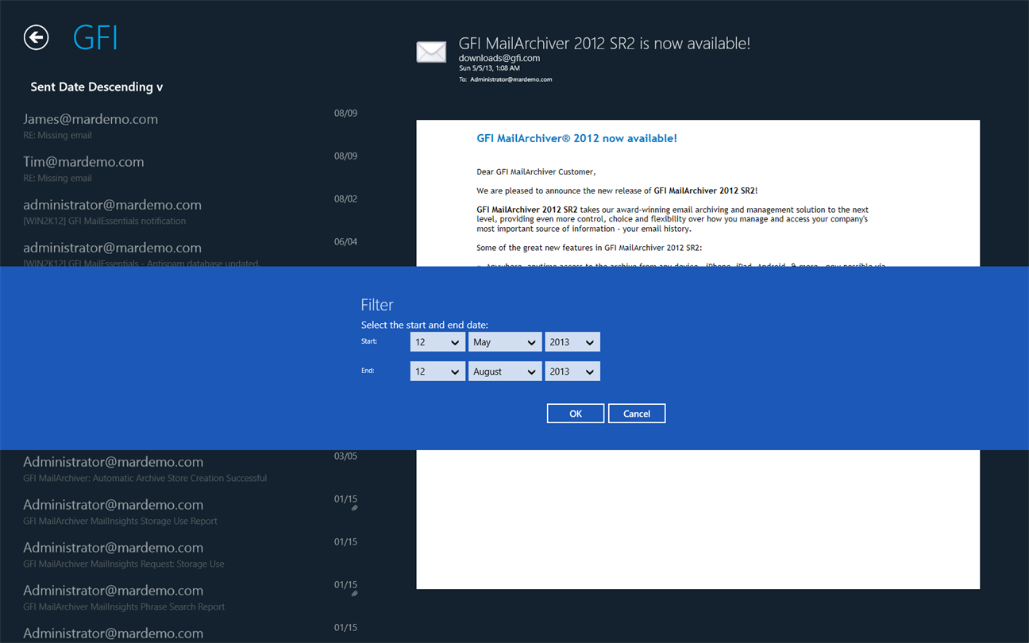Click the recipient Administrator@mardemo.com in the header

pos(511,79)
